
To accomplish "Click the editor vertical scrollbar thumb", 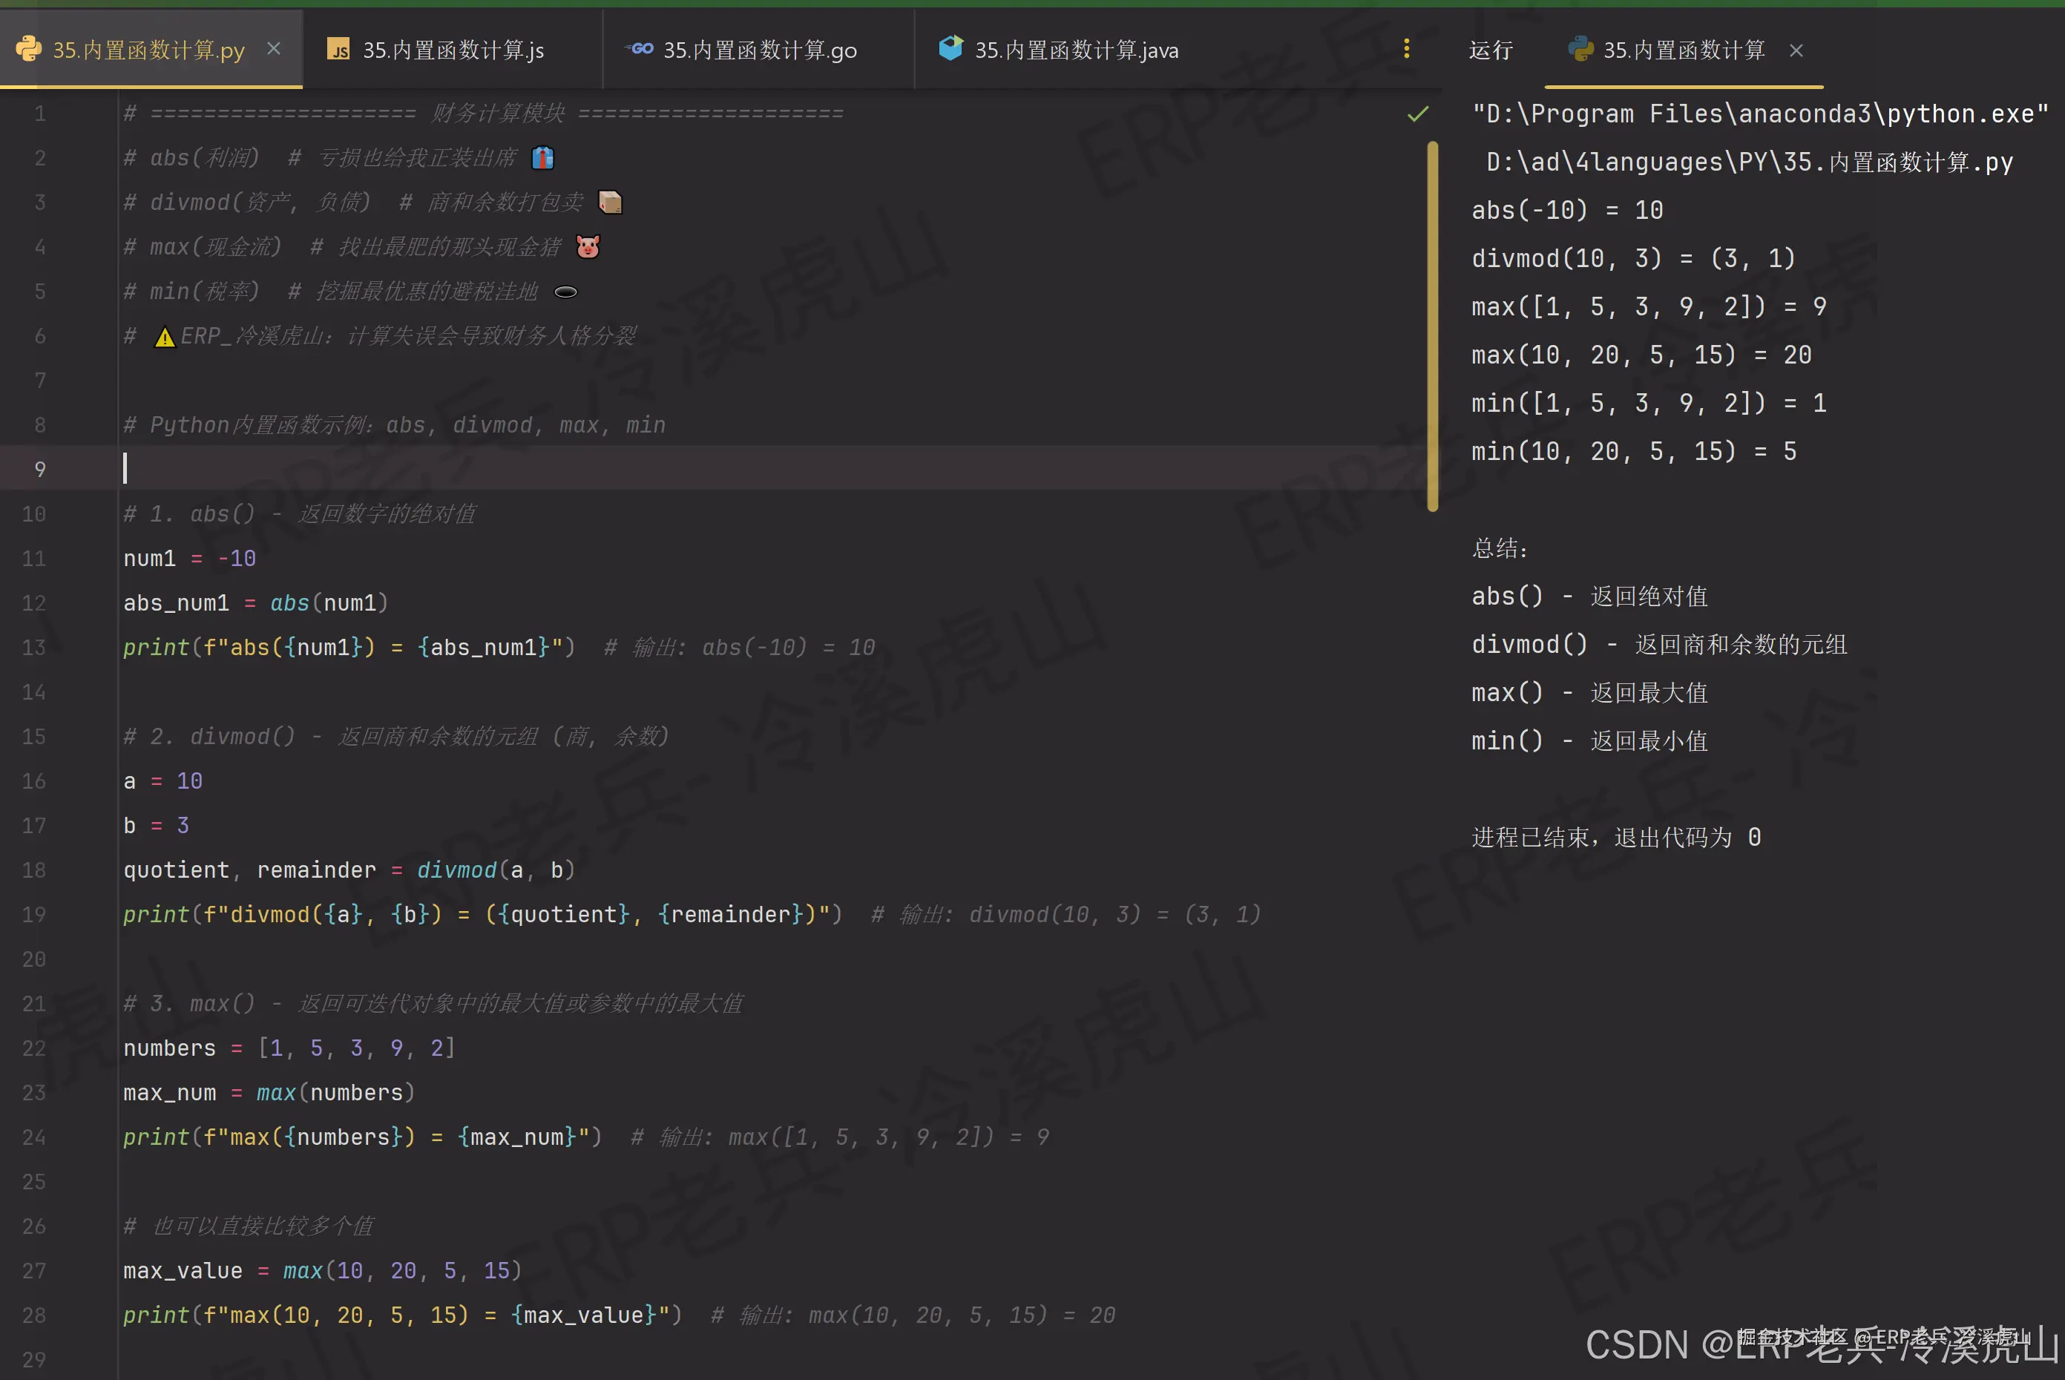I will tap(1432, 326).
